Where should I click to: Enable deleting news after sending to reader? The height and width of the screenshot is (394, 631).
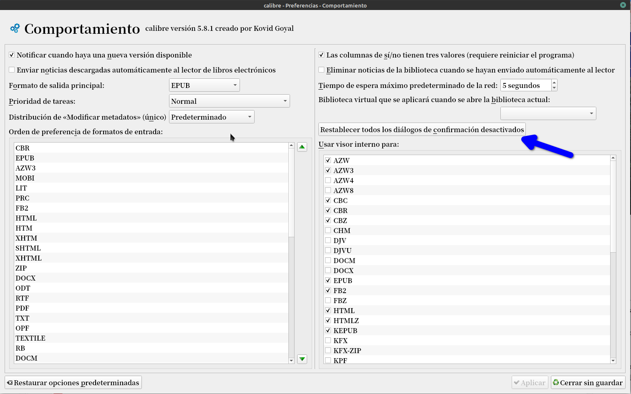[x=321, y=70]
